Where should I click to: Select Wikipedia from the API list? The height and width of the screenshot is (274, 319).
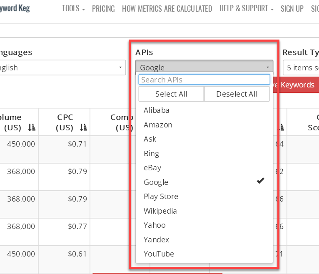coord(160,211)
